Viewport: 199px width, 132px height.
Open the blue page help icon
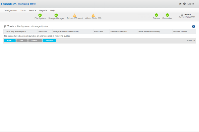[193, 27]
